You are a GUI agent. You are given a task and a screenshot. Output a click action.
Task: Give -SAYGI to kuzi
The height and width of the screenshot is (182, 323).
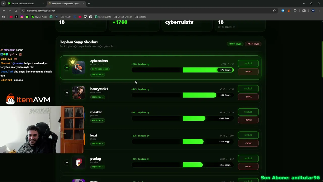point(248,143)
